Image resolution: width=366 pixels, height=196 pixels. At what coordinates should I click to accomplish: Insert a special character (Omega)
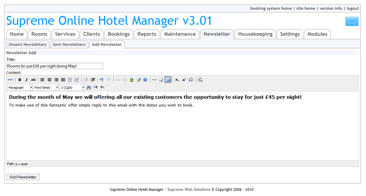[x=191, y=79]
